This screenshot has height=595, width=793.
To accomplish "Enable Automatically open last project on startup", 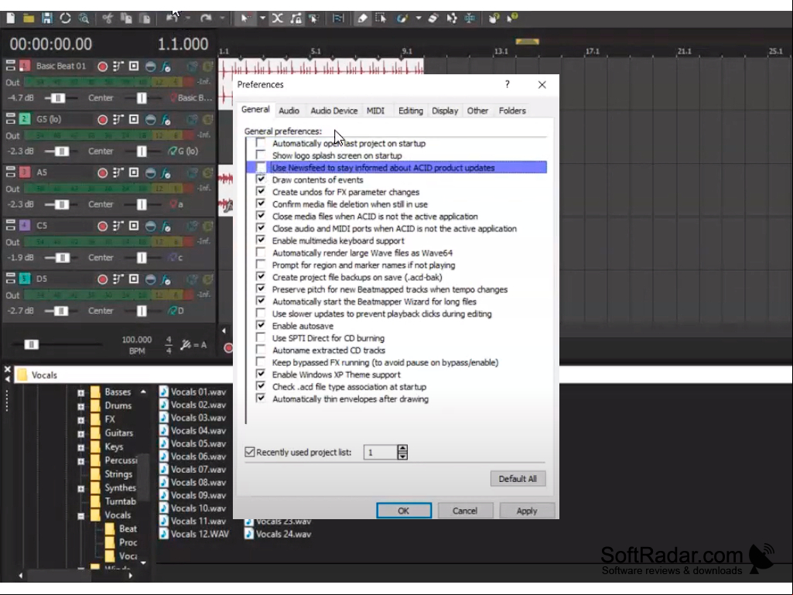I will pyautogui.click(x=261, y=142).
